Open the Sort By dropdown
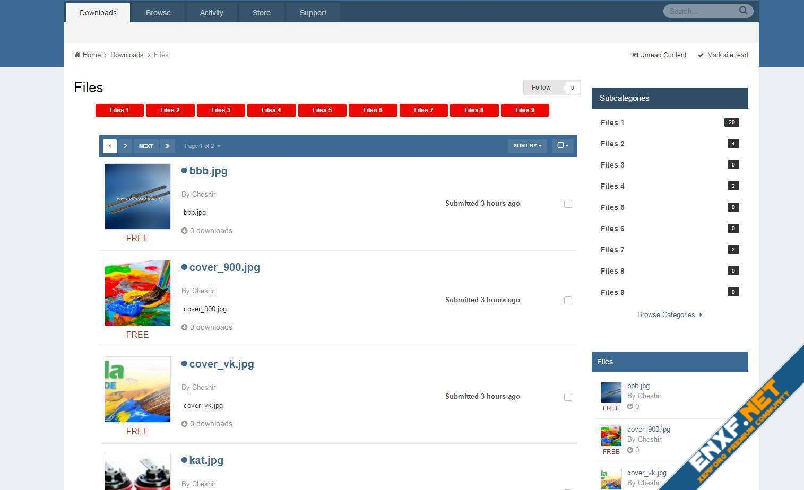 (527, 146)
